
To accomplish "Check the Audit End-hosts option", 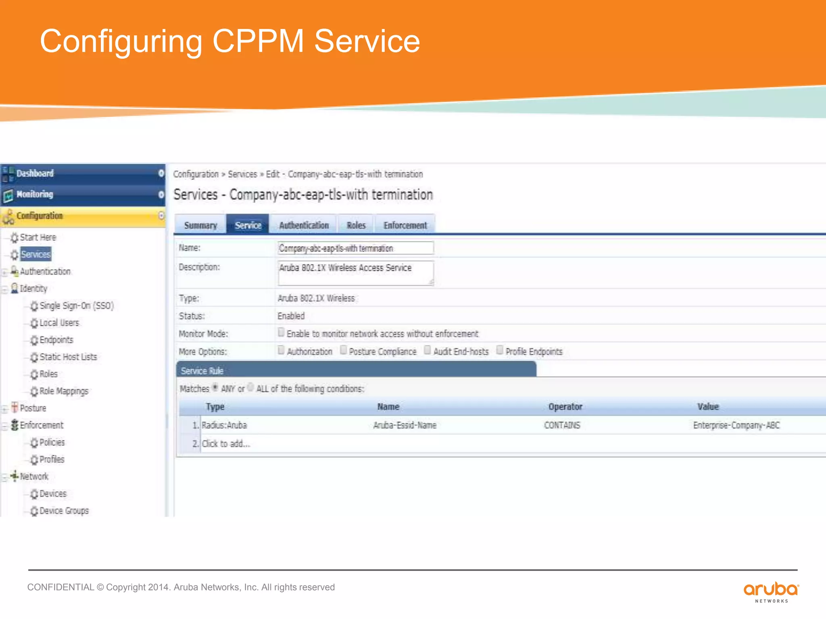I will pos(427,350).
